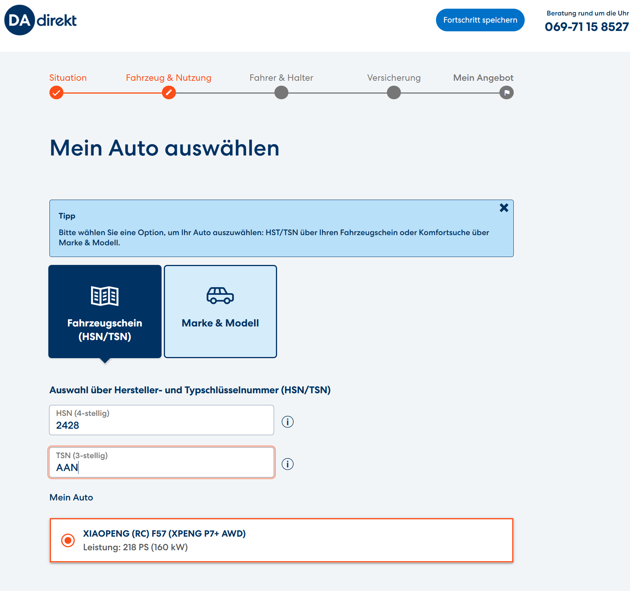Open the HSN info icon
Image resolution: width=630 pixels, height=591 pixels.
click(288, 422)
